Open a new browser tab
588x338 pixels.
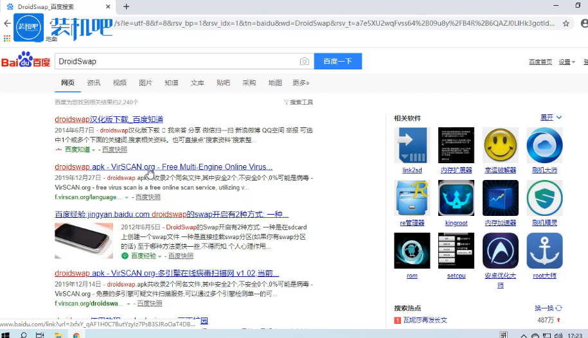pyautogui.click(x=127, y=6)
